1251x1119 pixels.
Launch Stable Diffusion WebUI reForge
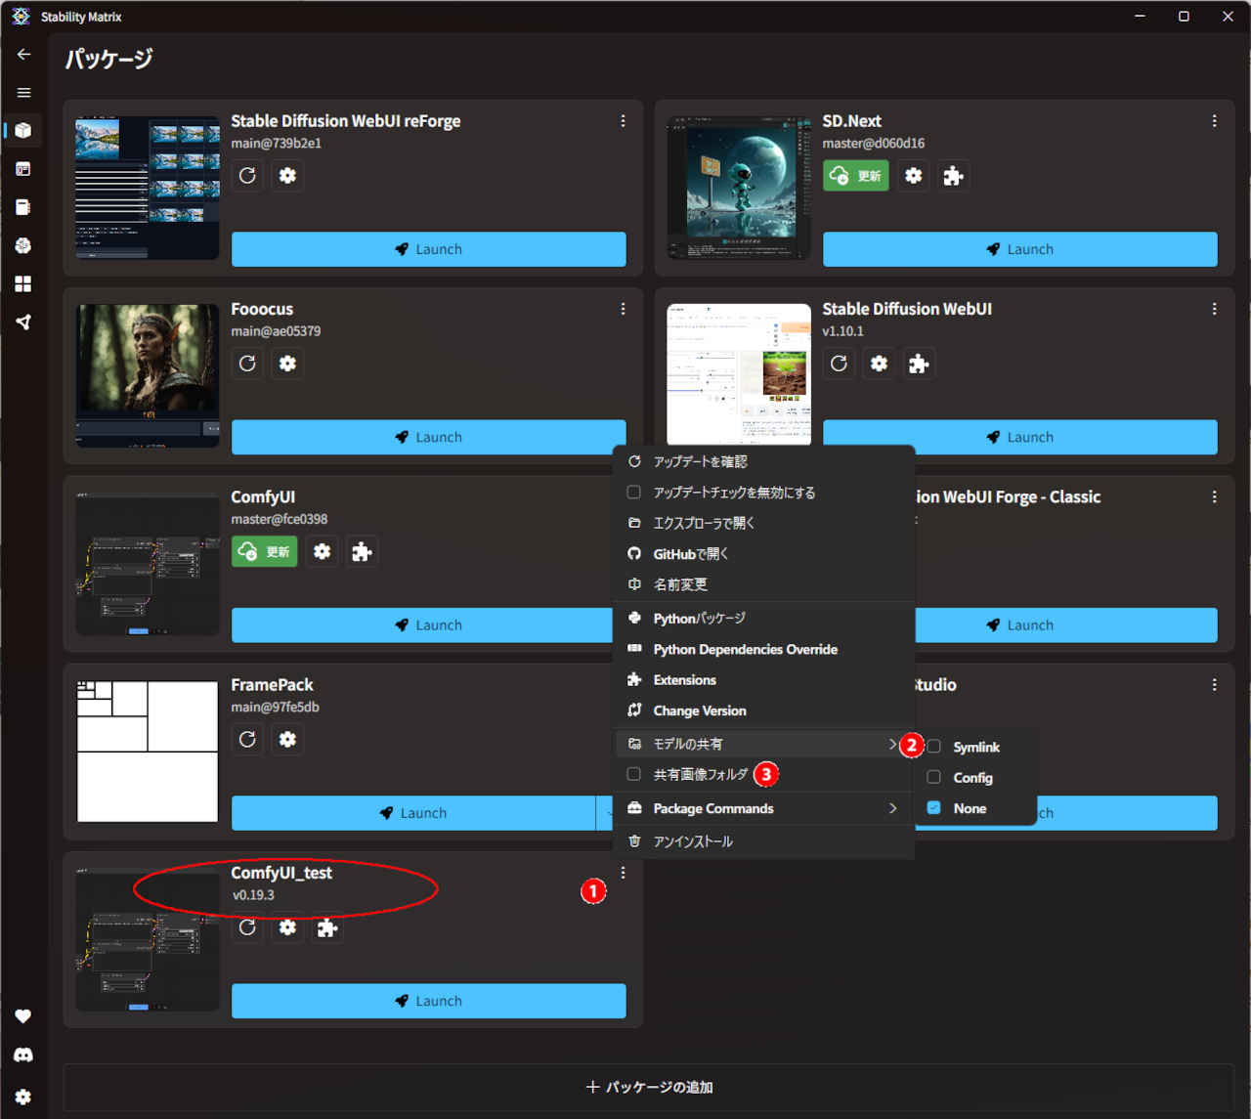[429, 249]
